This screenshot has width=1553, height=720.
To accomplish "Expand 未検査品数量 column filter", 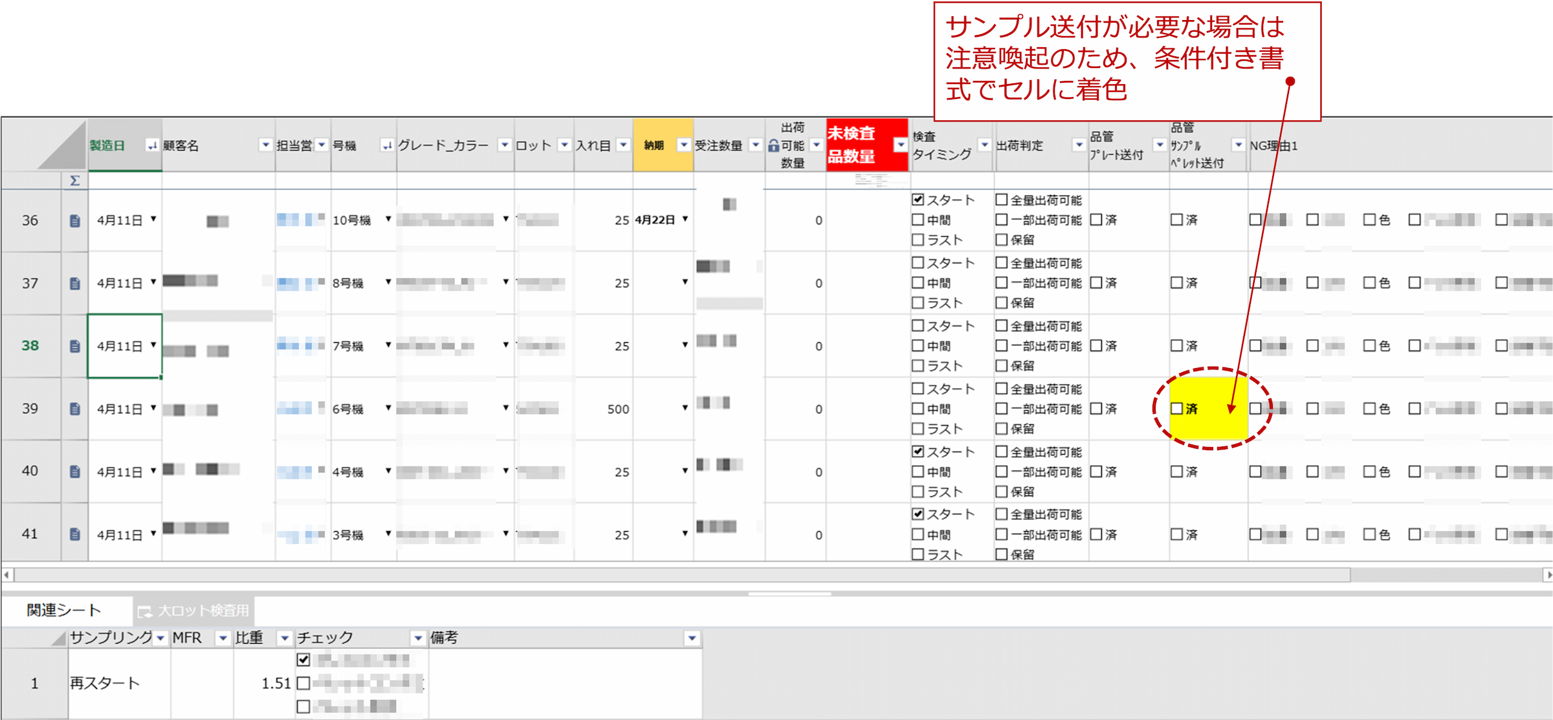I will click(900, 145).
